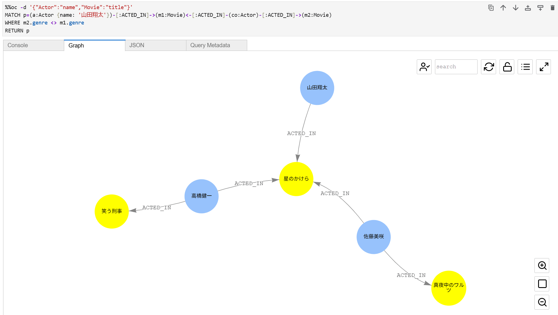
Task: Insert a cell above icon
Action: tap(528, 8)
